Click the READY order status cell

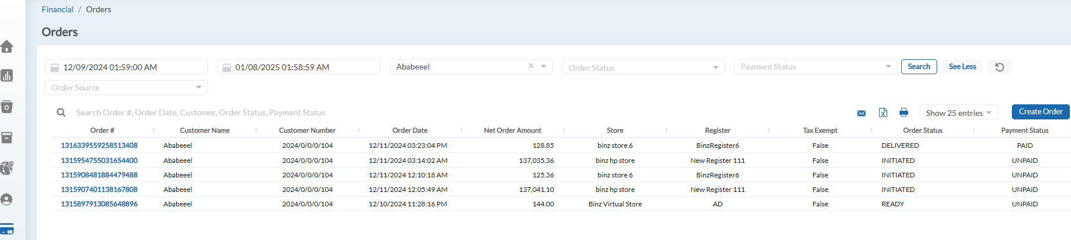pos(893,204)
